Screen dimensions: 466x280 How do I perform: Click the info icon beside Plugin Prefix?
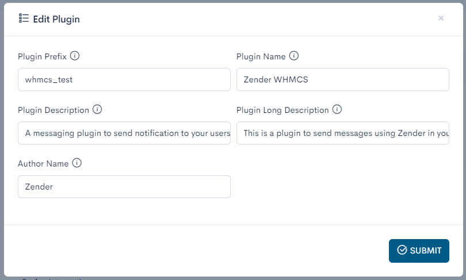click(x=75, y=56)
